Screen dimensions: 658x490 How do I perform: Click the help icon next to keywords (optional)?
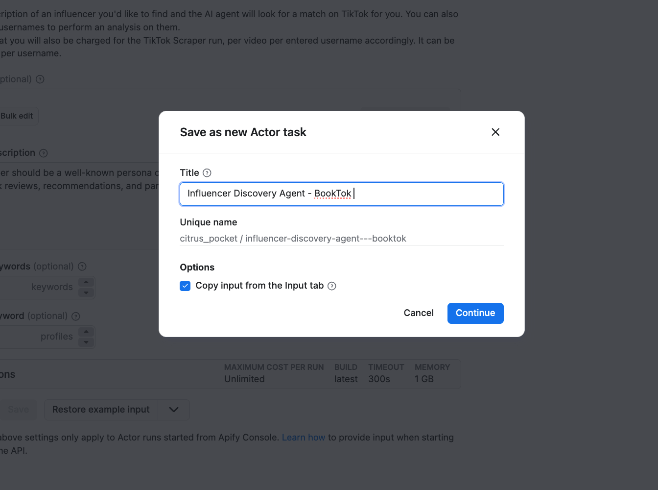(82, 266)
